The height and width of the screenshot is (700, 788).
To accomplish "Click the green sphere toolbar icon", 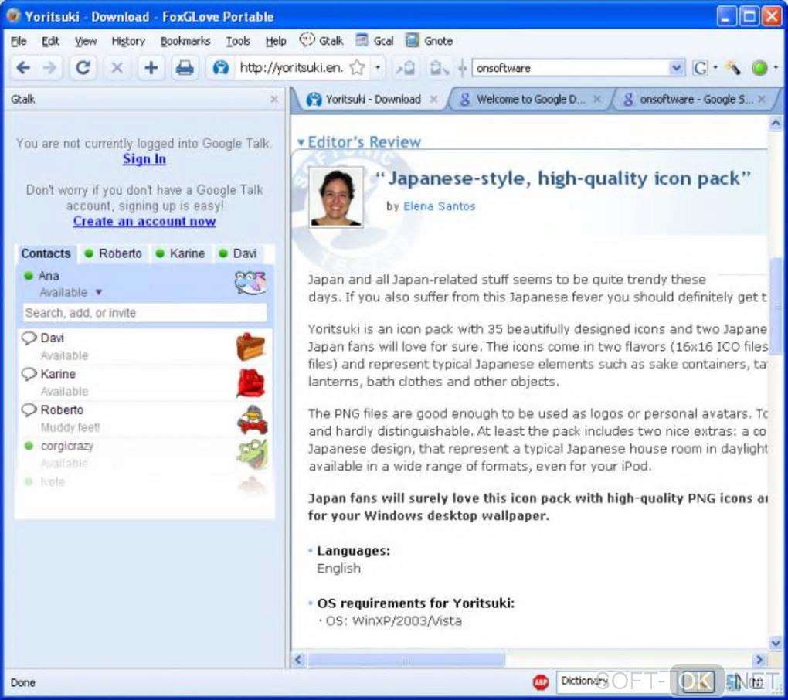I will (x=759, y=67).
